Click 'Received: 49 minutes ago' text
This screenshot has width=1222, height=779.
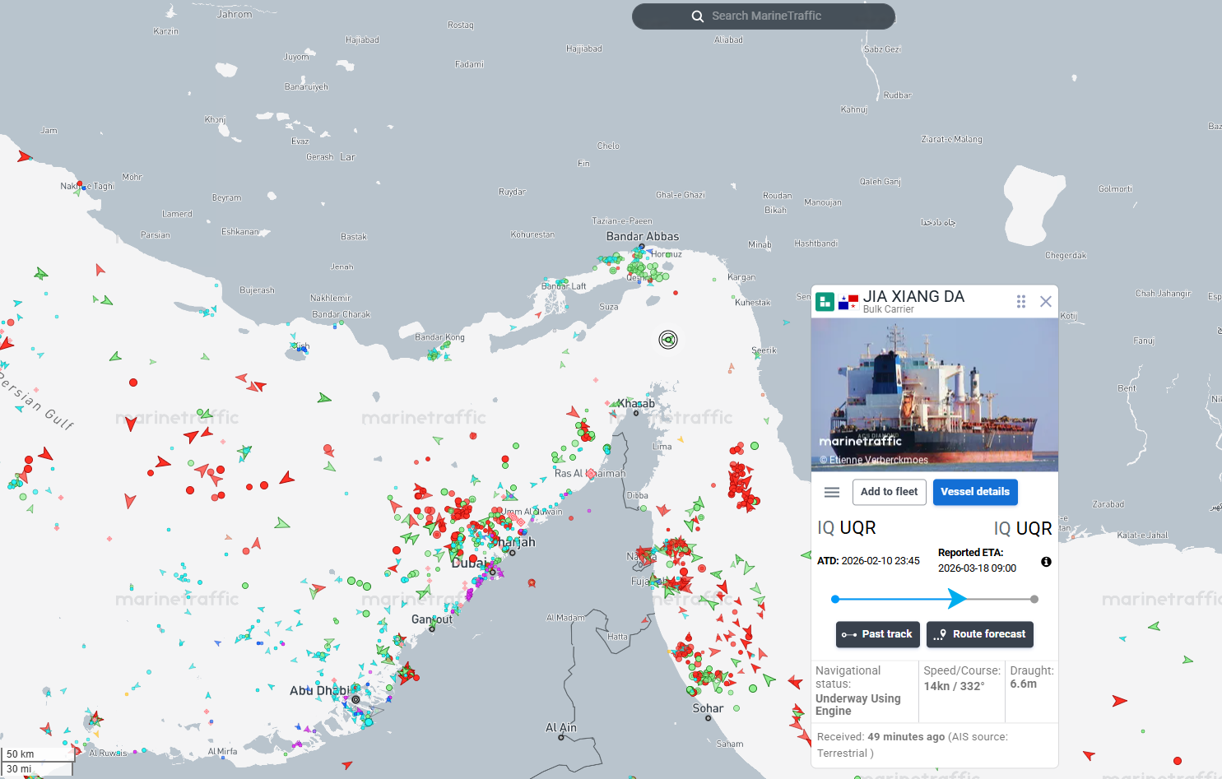click(880, 737)
